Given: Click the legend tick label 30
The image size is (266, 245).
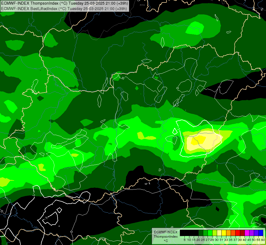Looking at the screenshot, I should 217,240.
